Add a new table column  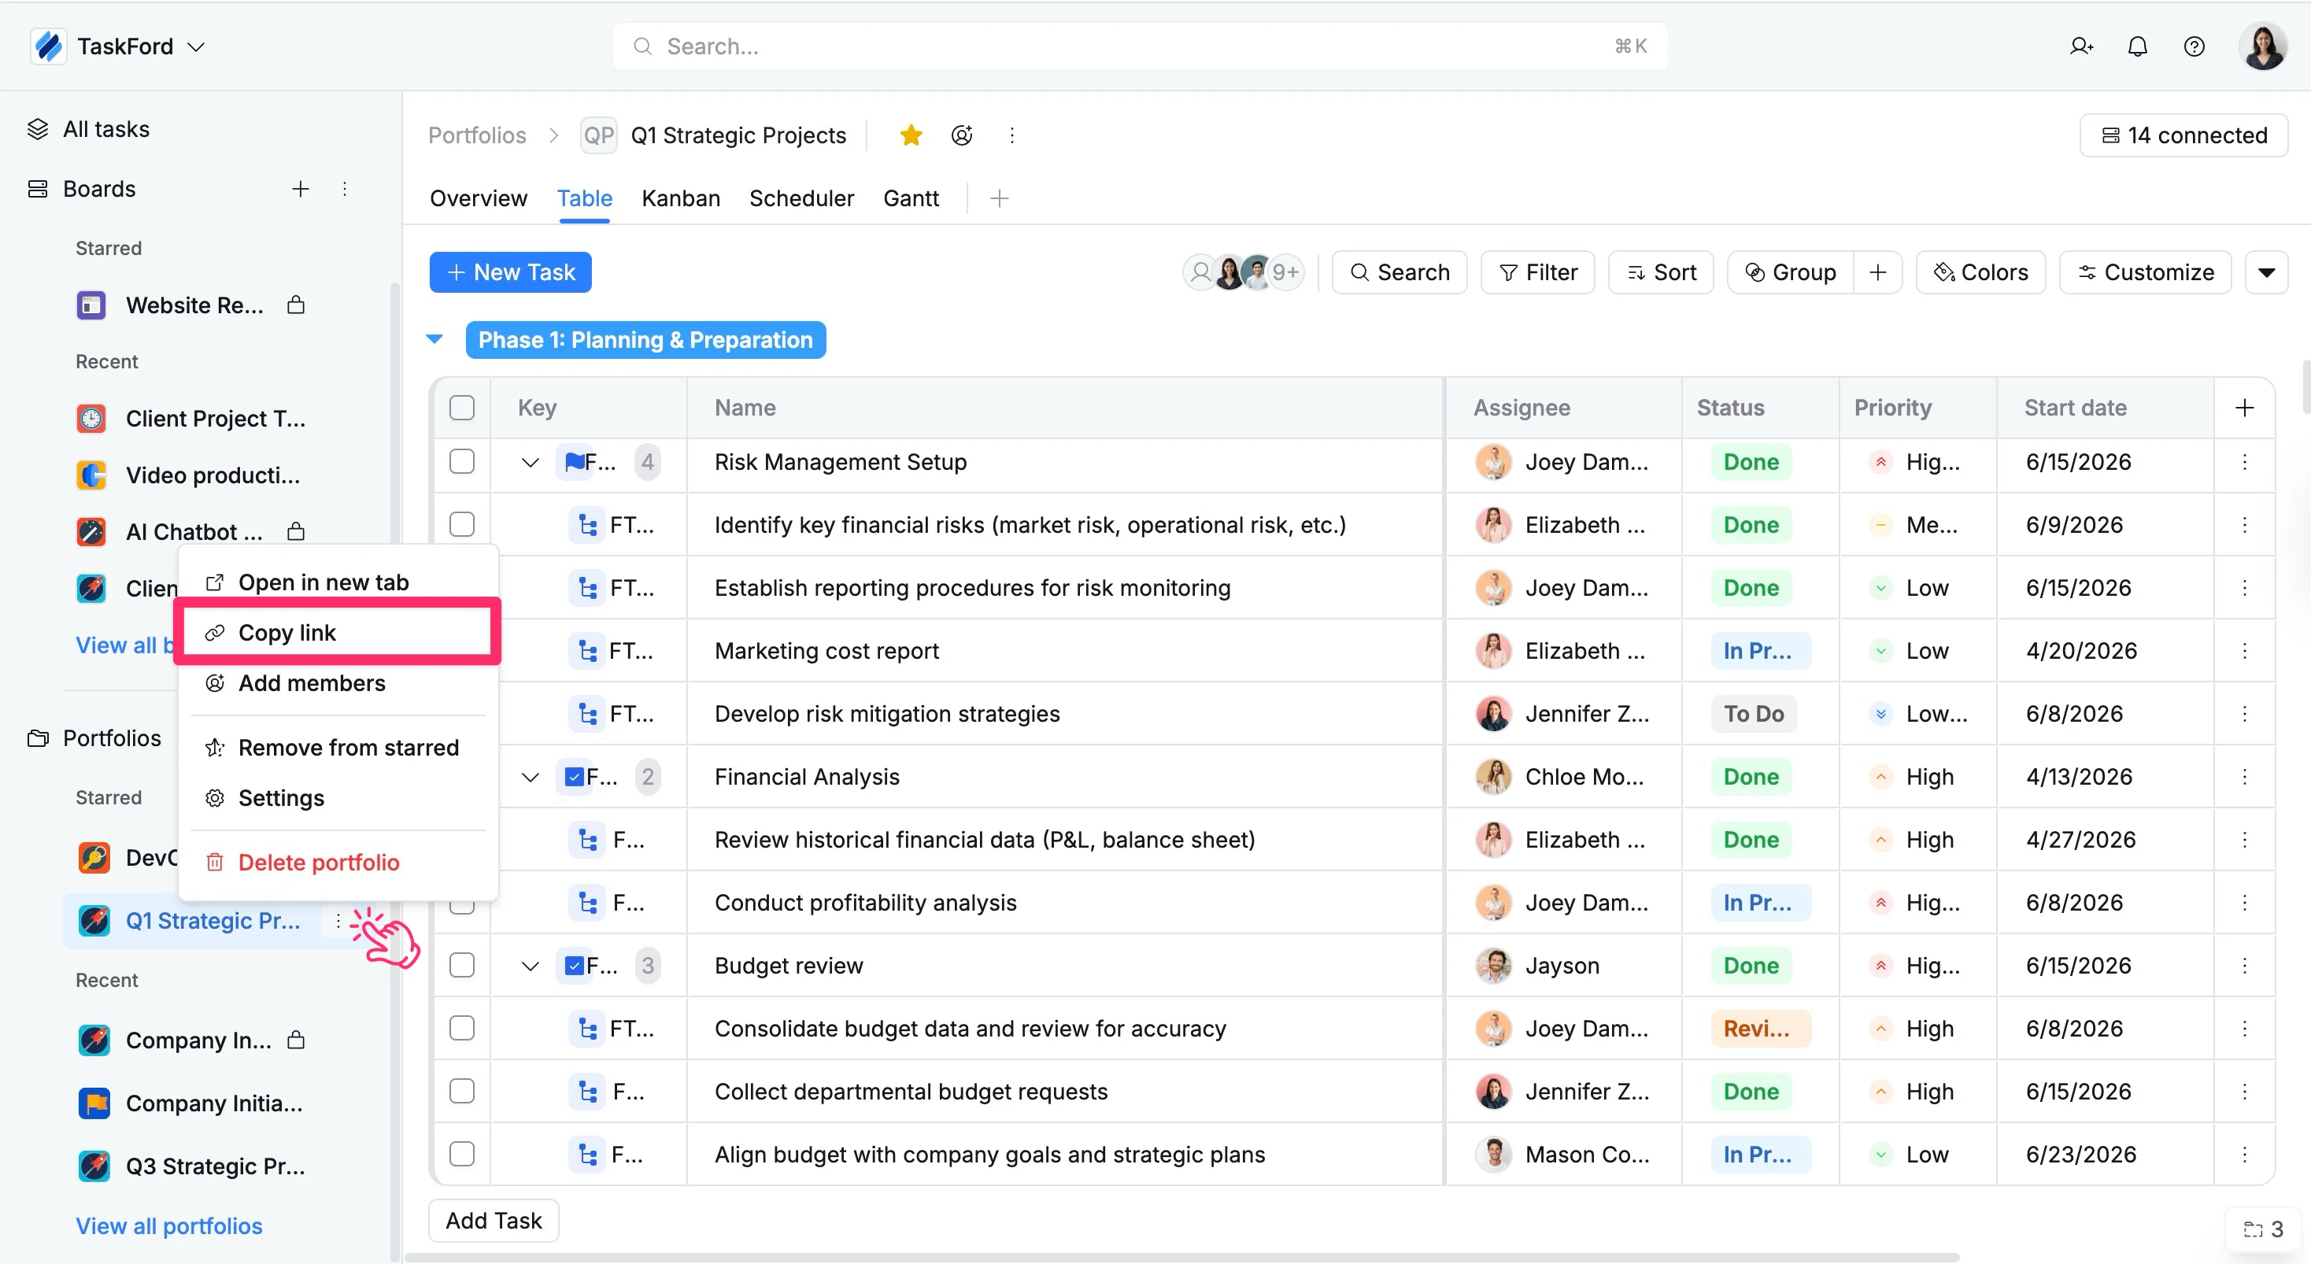[2245, 408]
